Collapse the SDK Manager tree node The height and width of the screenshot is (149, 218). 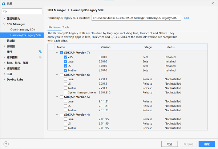(4, 24)
